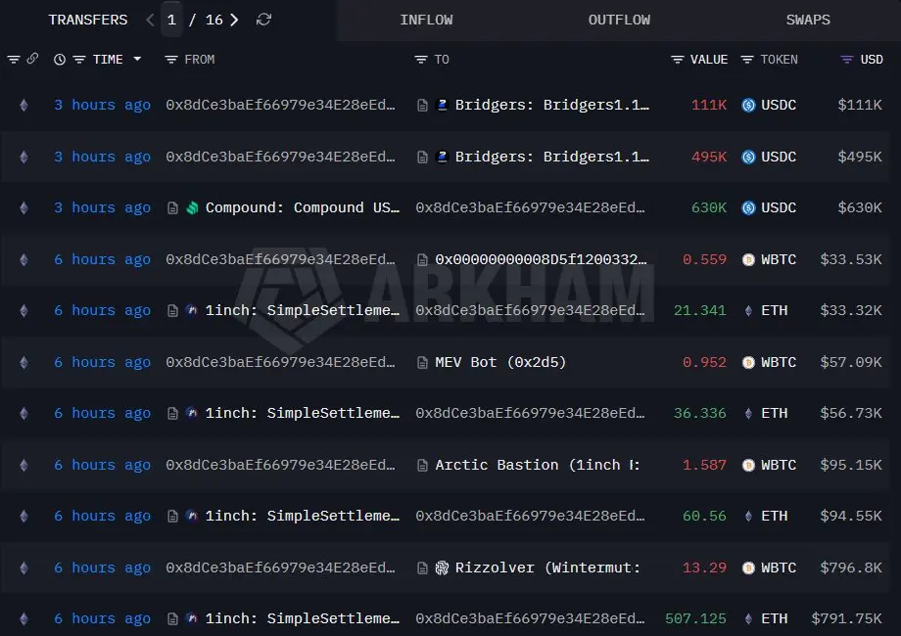Click contract icon beside MEV Bot
The height and width of the screenshot is (636, 901).
[x=422, y=362]
